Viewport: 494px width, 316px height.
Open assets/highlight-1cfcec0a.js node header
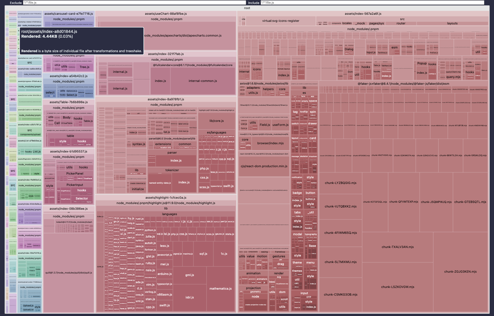(x=166, y=198)
